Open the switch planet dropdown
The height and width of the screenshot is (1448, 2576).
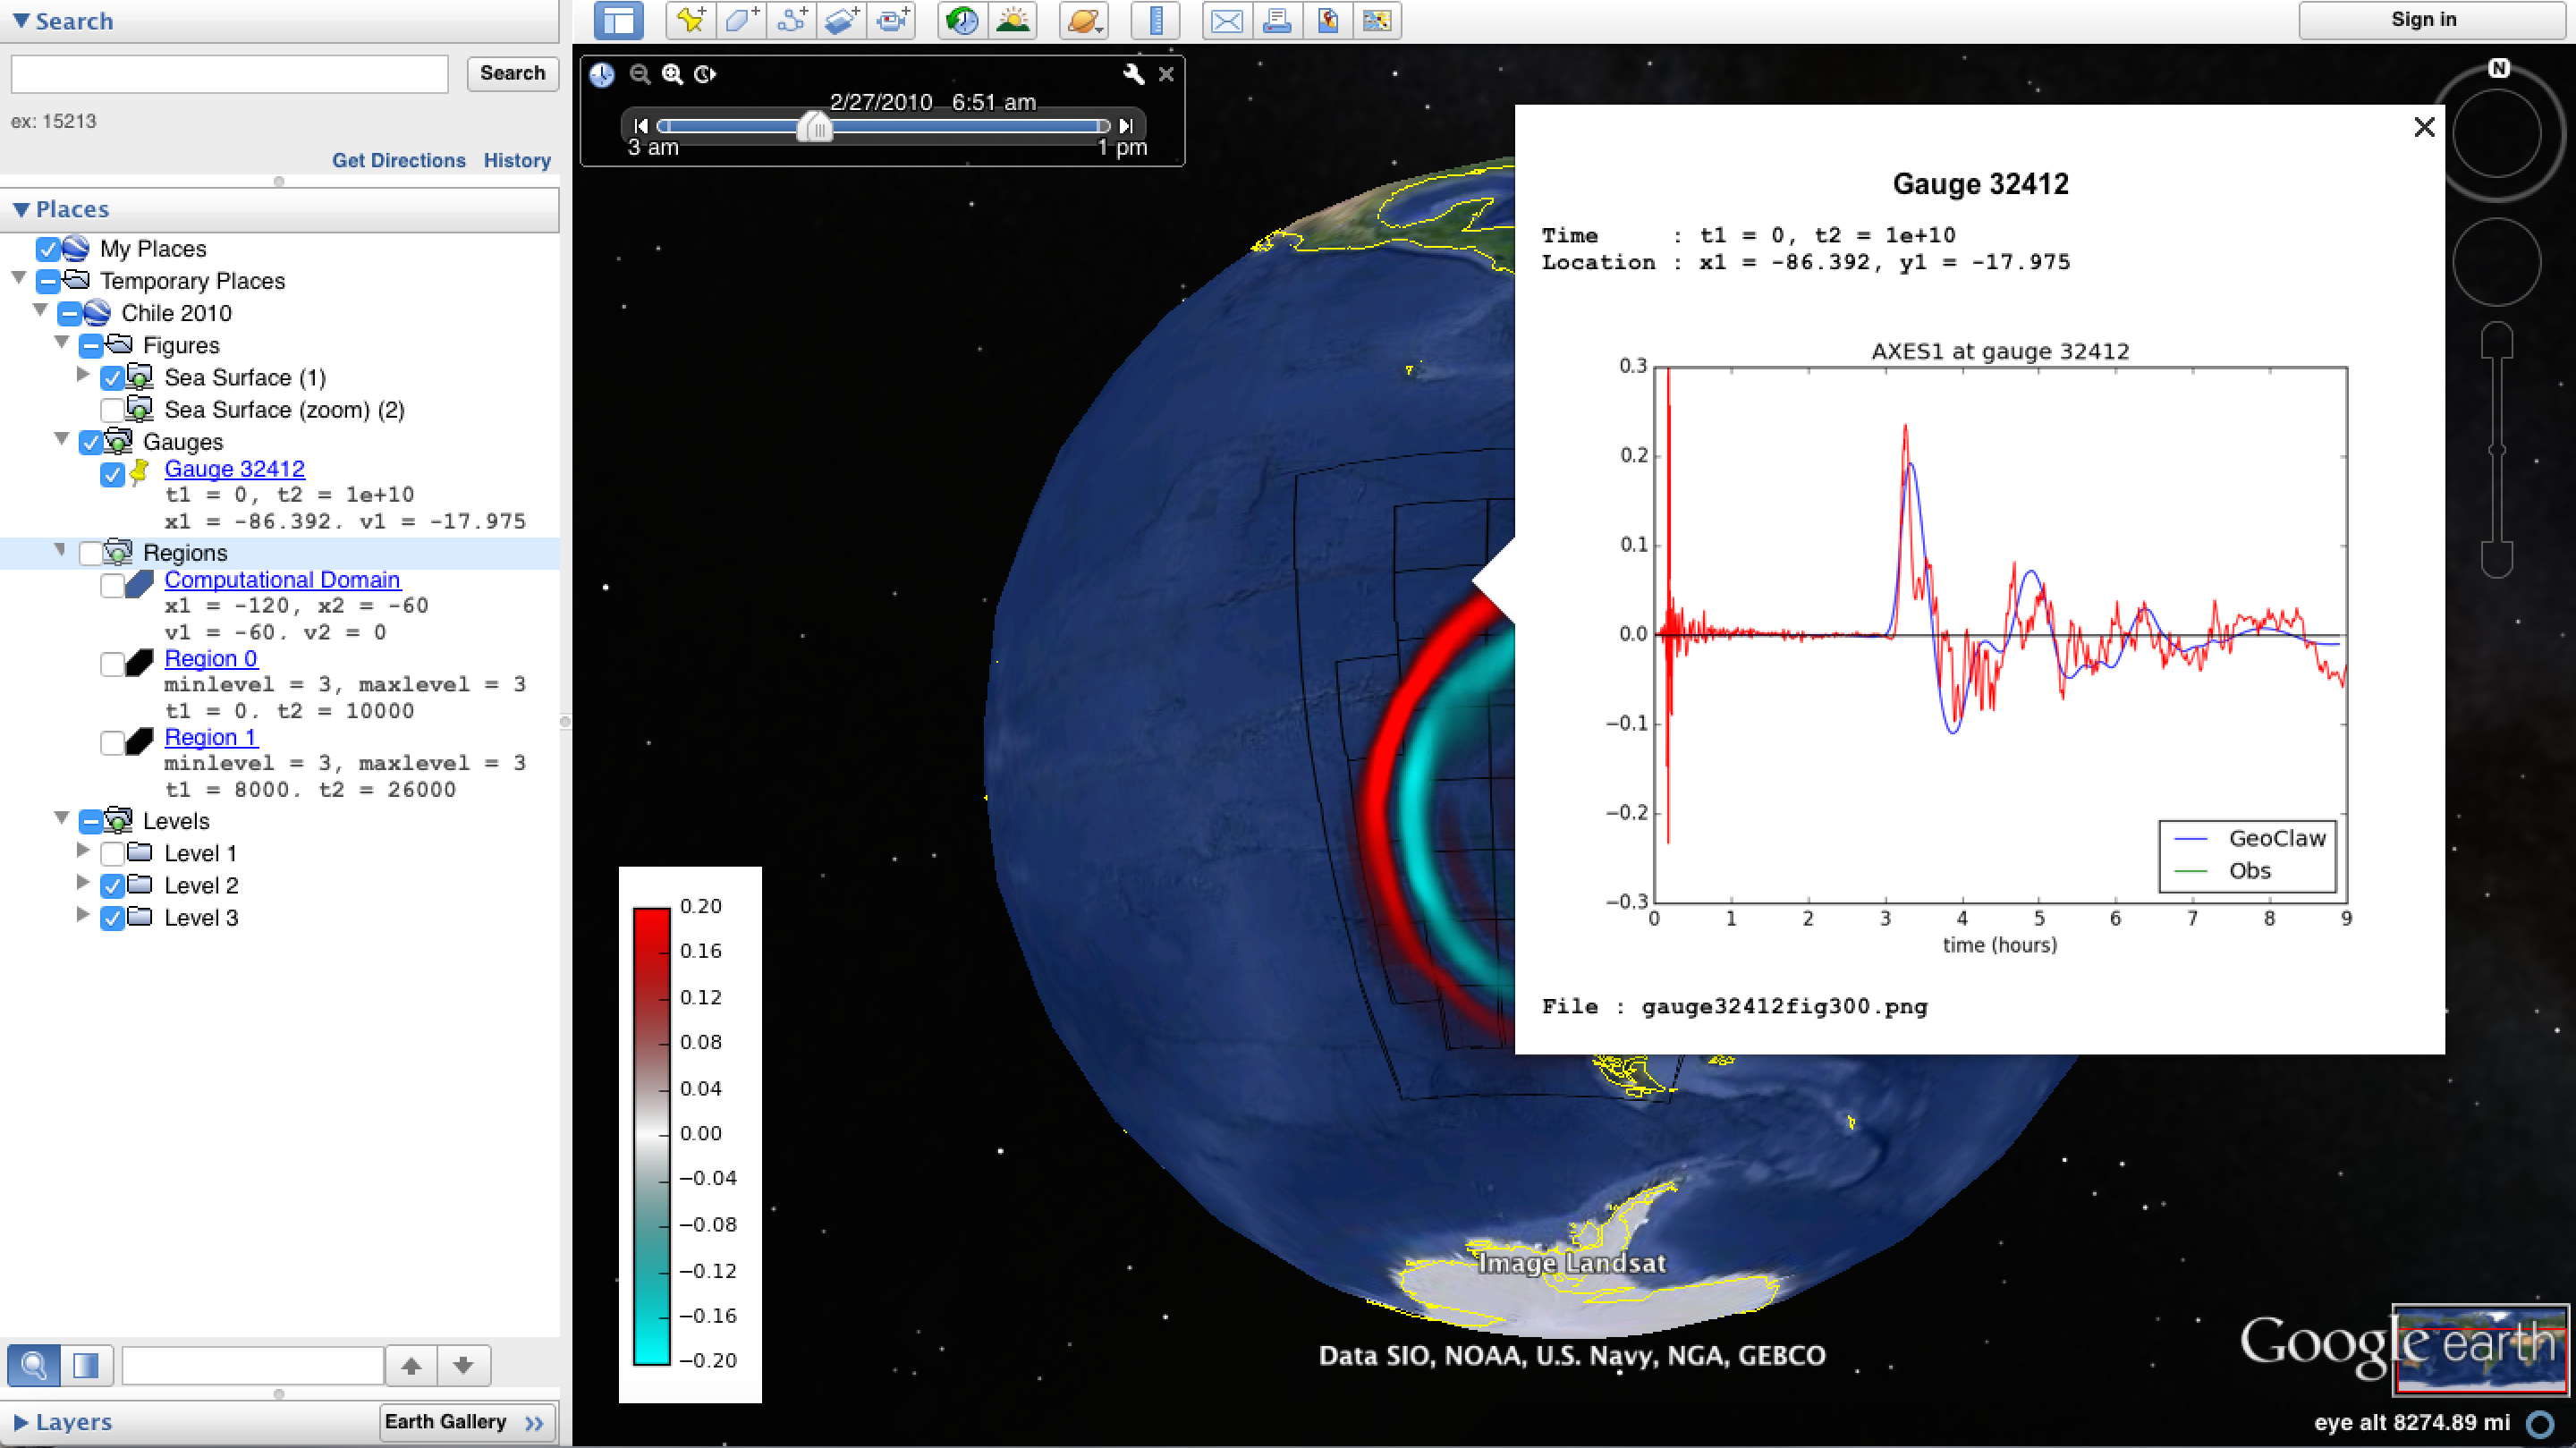point(1085,20)
